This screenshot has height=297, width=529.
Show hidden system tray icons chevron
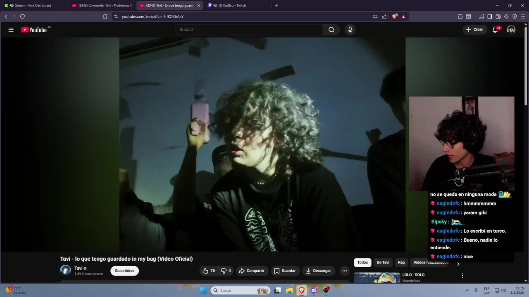[467, 290]
